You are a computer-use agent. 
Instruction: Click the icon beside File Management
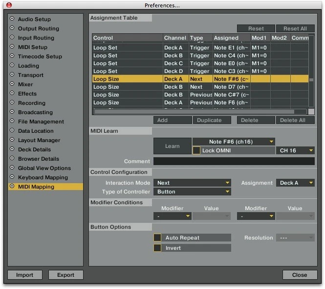pos(13,121)
